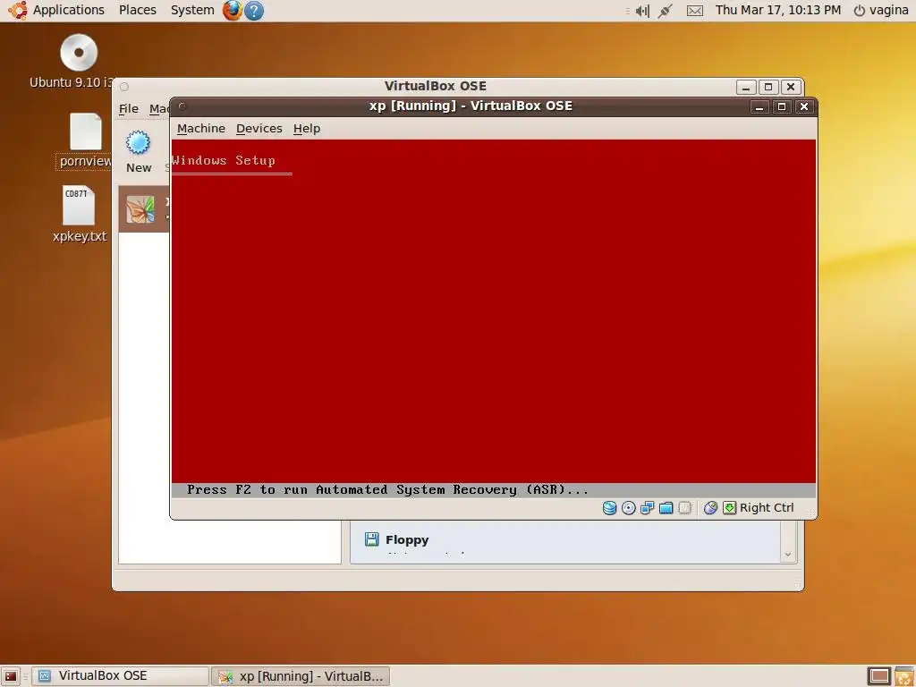This screenshot has width=916, height=687.
Task: Open the Trash icon in bottom panel
Action: click(x=904, y=676)
